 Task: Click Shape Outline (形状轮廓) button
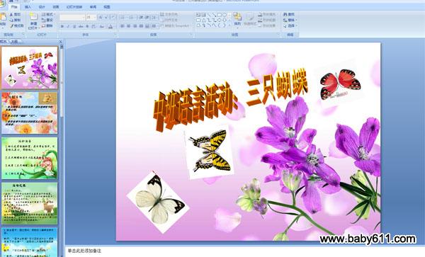[266, 20]
